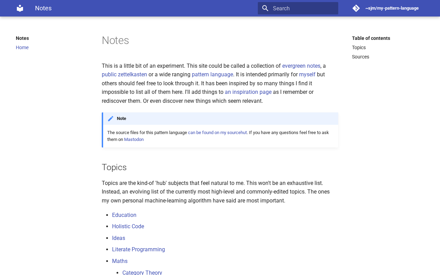The height and width of the screenshot is (275, 440).
Task: Open the Education topic
Action: 124,215
